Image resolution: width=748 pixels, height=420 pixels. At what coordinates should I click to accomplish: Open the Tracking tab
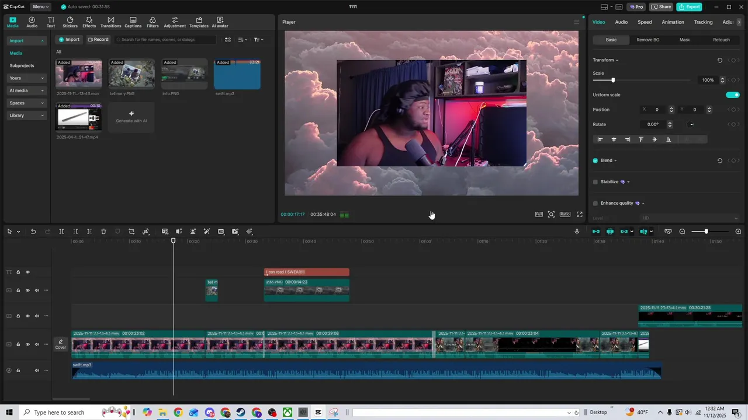point(703,22)
